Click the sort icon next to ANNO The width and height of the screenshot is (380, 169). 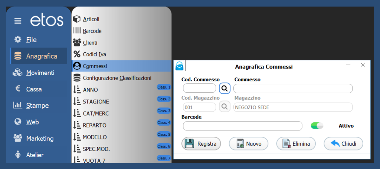coord(77,90)
